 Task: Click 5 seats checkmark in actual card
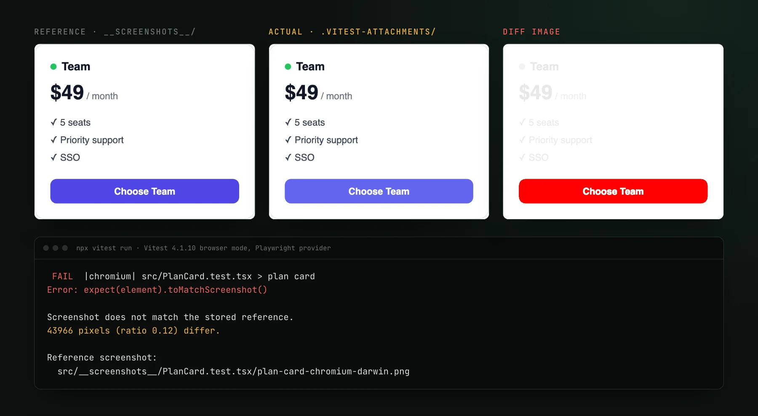288,122
